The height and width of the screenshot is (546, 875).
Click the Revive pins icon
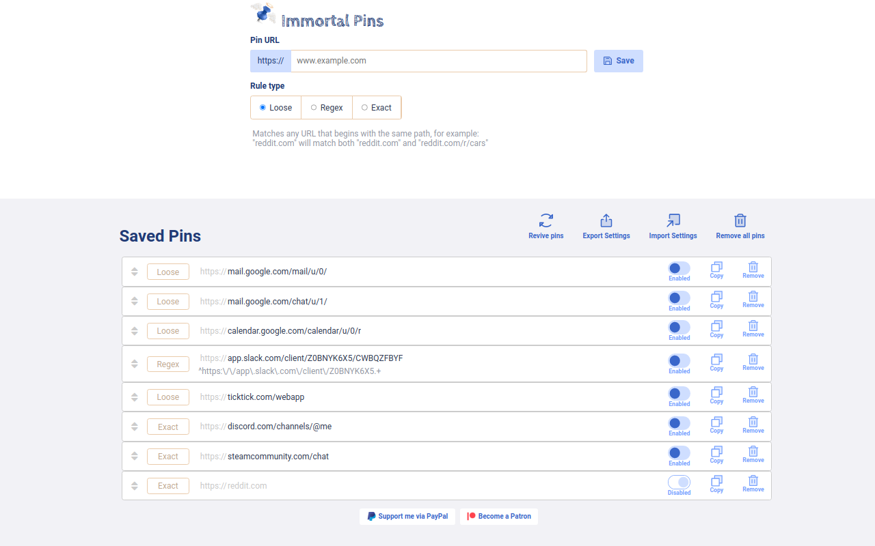tap(546, 220)
